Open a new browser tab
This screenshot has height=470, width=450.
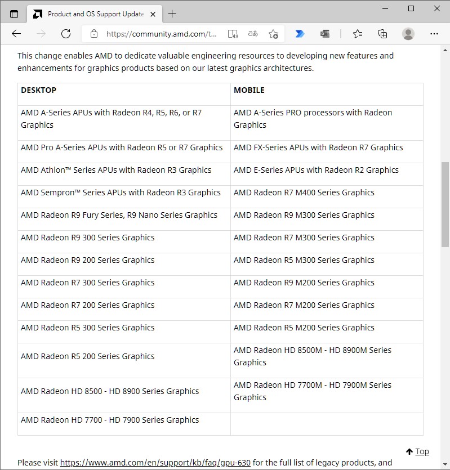tap(172, 14)
